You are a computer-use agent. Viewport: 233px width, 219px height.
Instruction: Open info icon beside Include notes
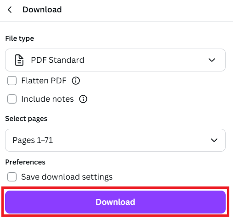point(83,99)
